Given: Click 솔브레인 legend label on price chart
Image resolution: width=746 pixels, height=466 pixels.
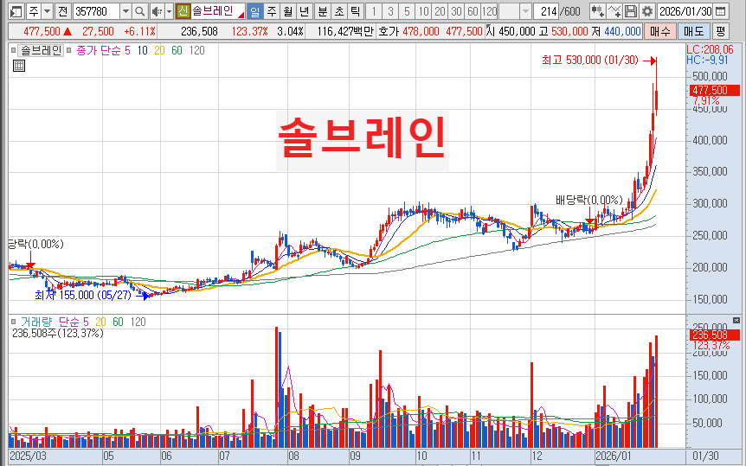Looking at the screenshot, I should tap(41, 50).
